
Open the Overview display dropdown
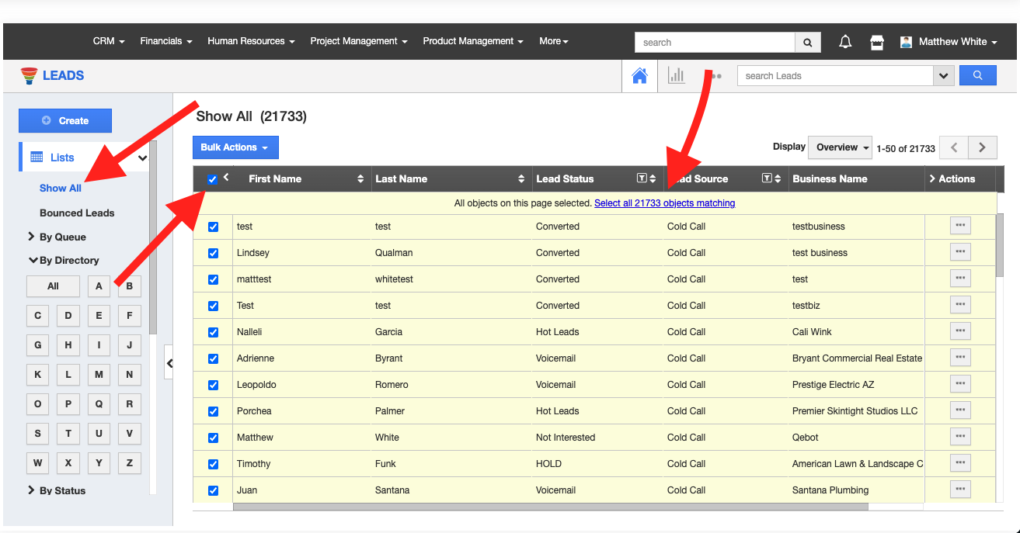pos(842,147)
